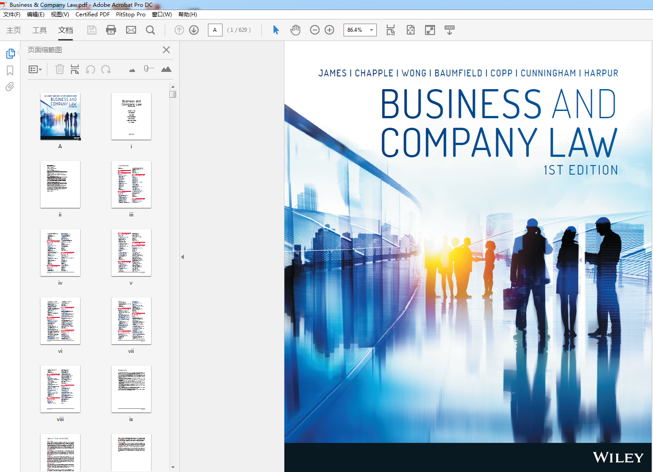The image size is (653, 472).
Task: Select cover page thumbnail A
Action: 60,116
